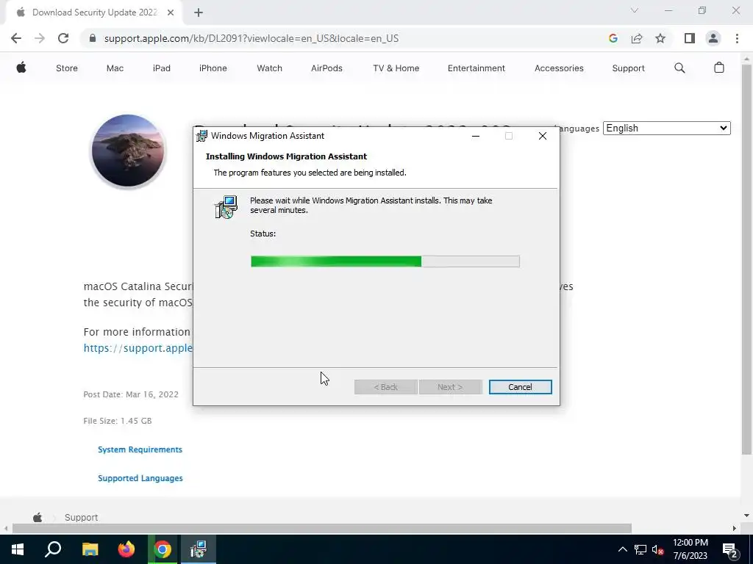Open Windows taskbar search
This screenshot has height=564, width=753.
coord(53,549)
